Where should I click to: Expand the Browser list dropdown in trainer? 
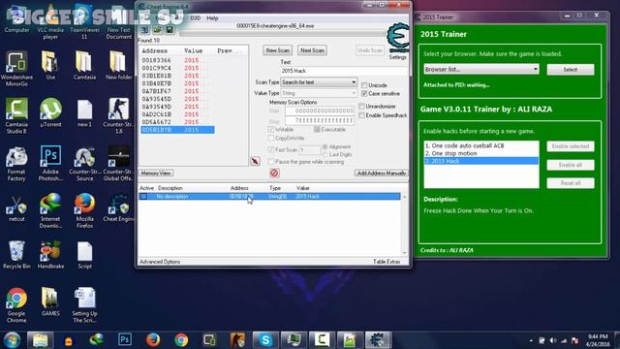pyautogui.click(x=481, y=69)
